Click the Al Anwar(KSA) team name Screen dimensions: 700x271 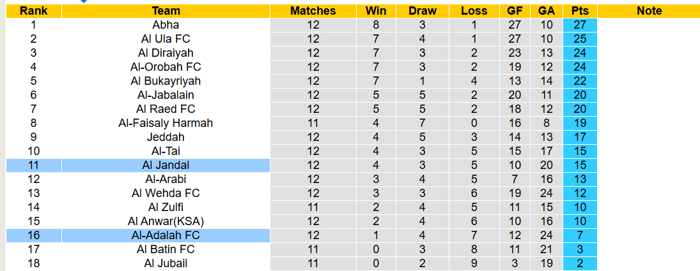coord(166,221)
